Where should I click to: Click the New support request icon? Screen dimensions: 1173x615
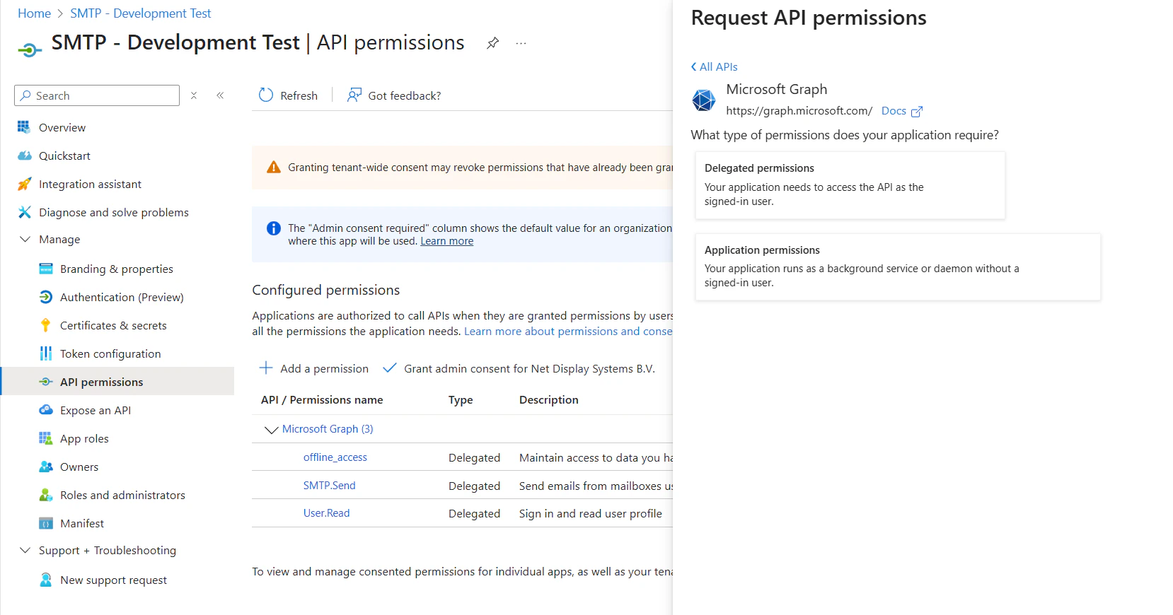pyautogui.click(x=46, y=580)
